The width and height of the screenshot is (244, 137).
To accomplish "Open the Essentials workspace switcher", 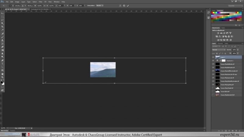I will 235,6.
